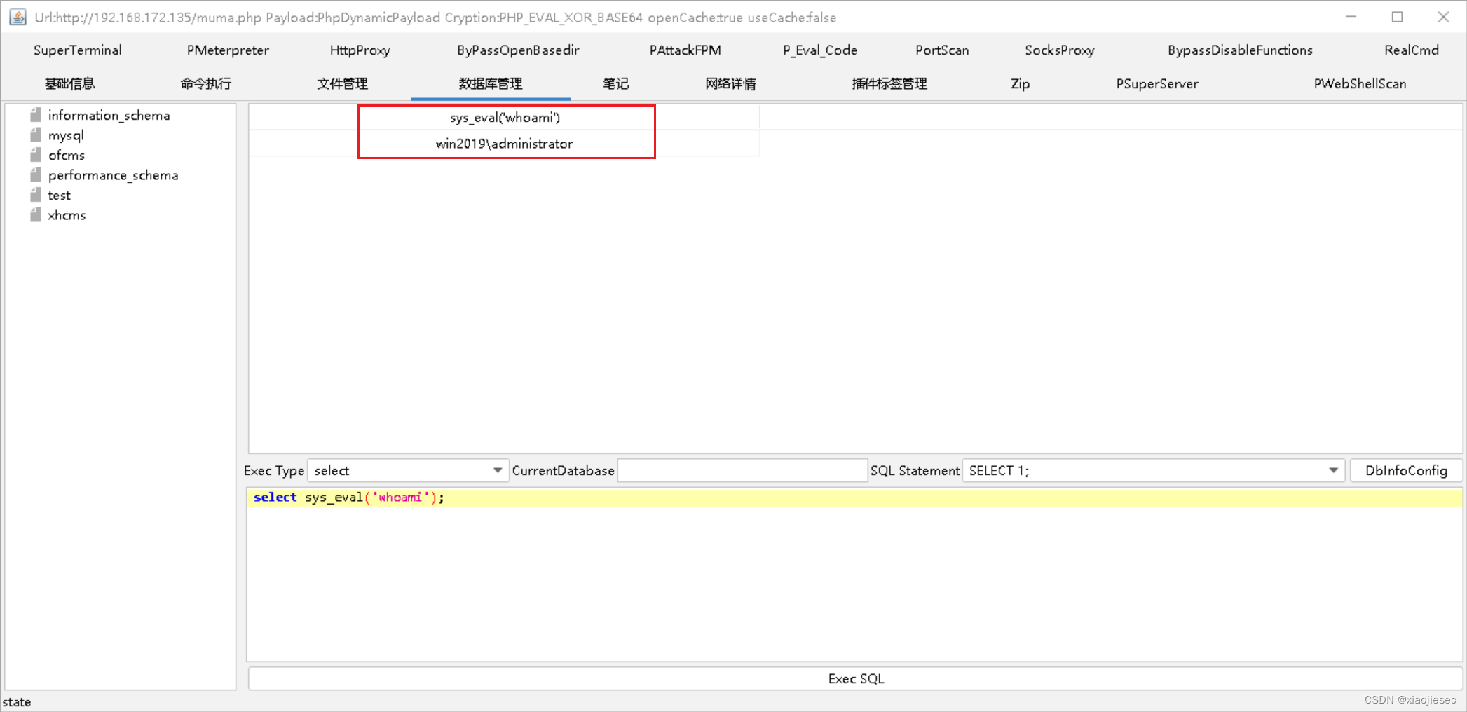
Task: Switch to the 文件管理 tab
Action: coord(341,83)
